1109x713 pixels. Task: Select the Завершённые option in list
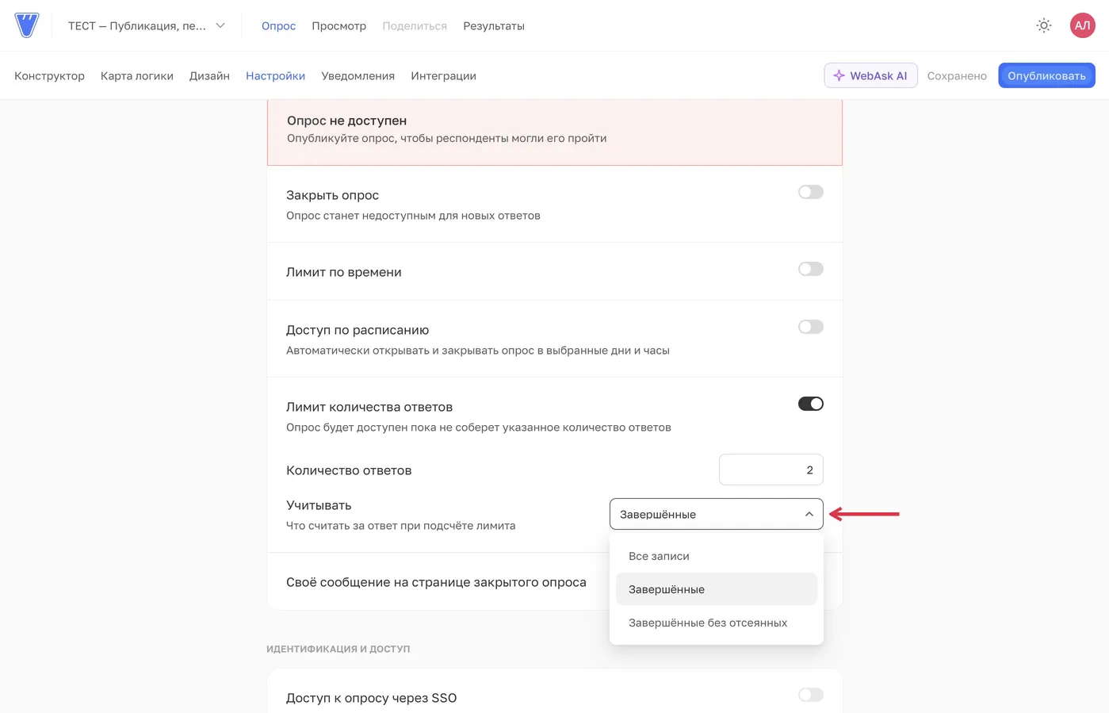point(716,589)
